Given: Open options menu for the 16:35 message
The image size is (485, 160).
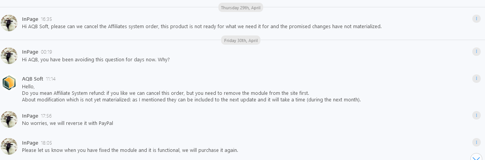Looking at the screenshot, I should (476, 19).
